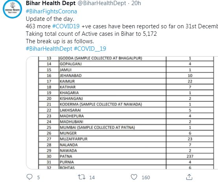Open the Bihar Health Dept profile avatar
Viewport: 218px width, 182px height.
pyautogui.click(x=12, y=9)
